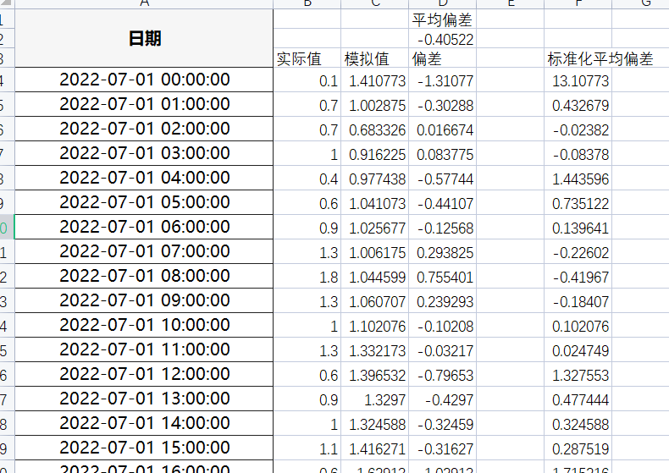669x473 pixels.
Task: Click the 实际值 column title cell
Action: (x=307, y=59)
